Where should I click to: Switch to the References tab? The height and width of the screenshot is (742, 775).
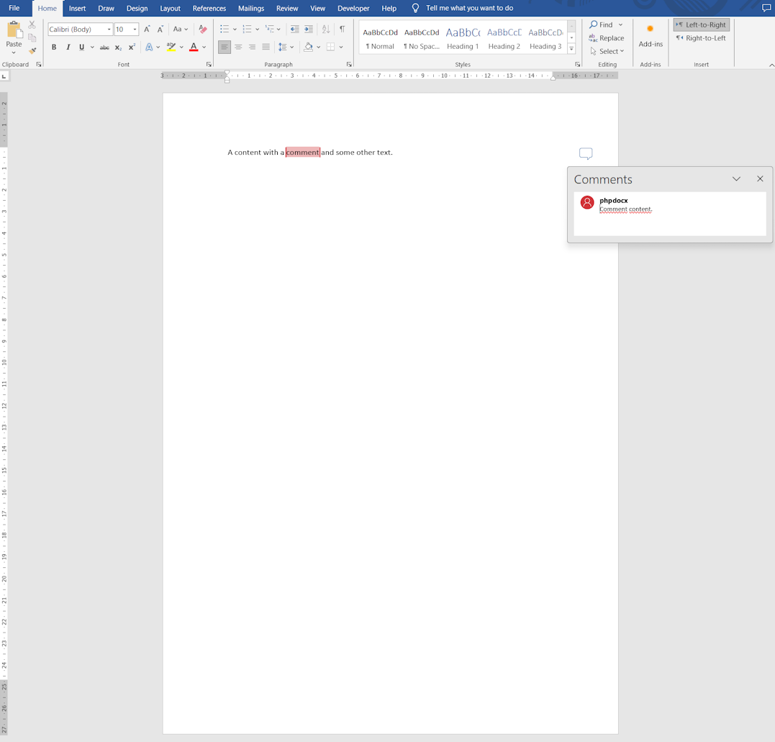[209, 9]
